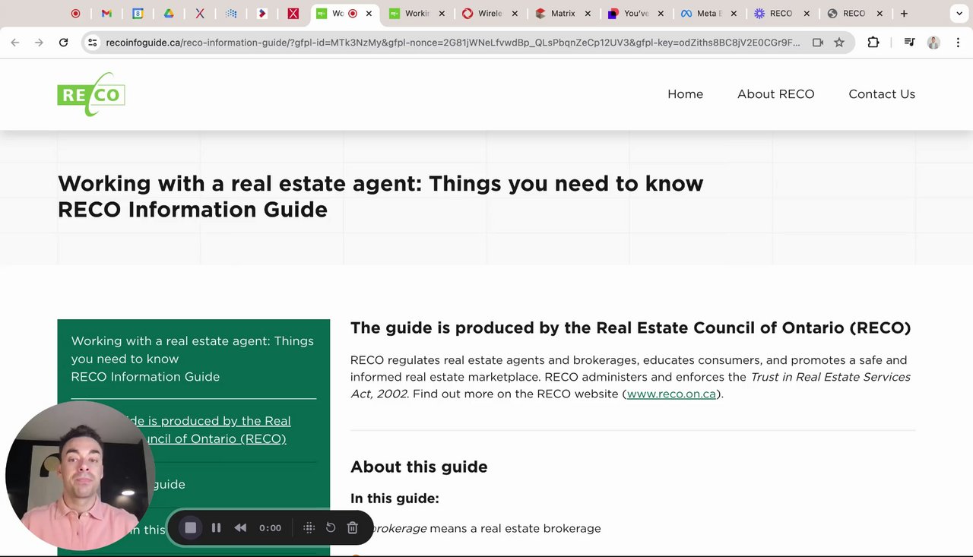973x557 pixels.
Task: Stop the screen recording
Action: click(x=191, y=527)
